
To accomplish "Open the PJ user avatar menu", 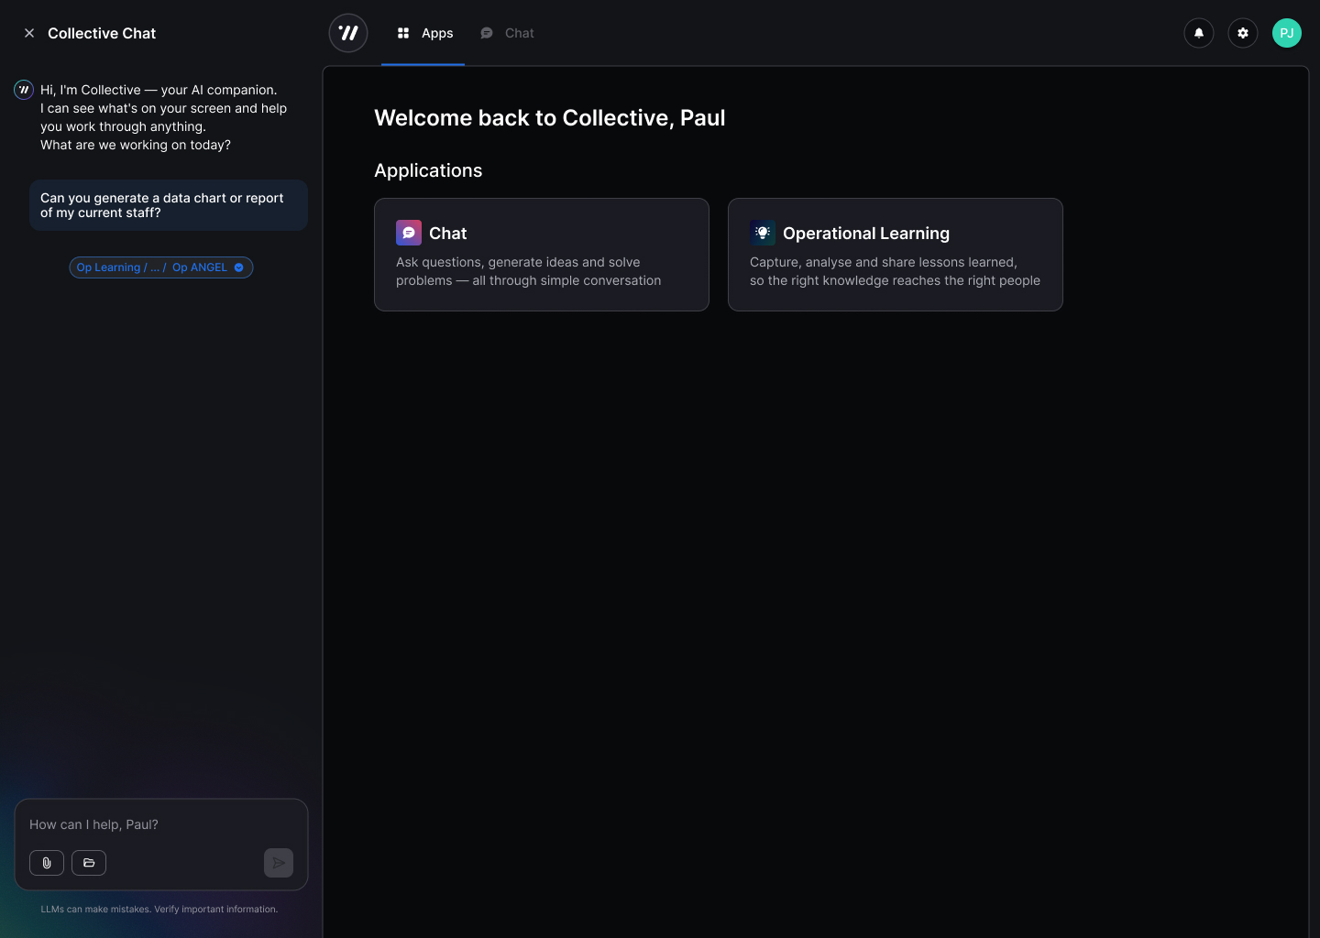I will (x=1287, y=33).
